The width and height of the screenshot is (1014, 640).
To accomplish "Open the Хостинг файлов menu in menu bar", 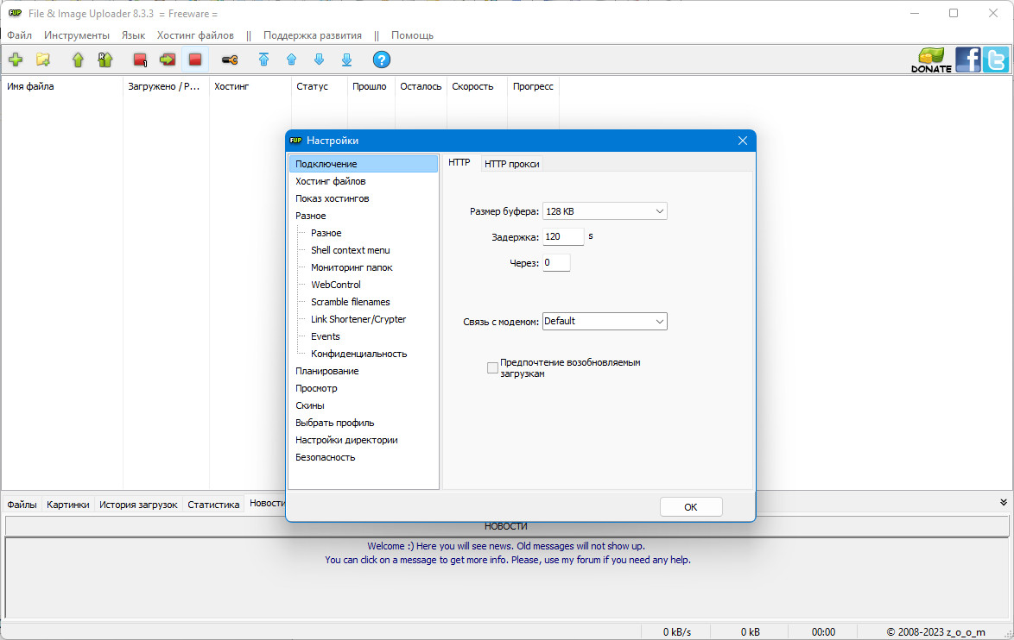I will [195, 35].
